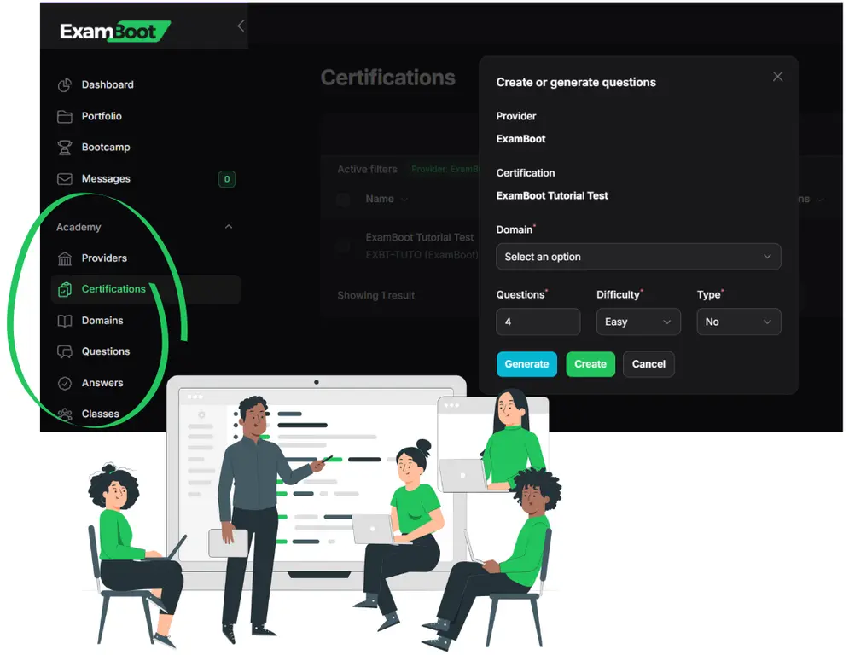Image resolution: width=849 pixels, height=655 pixels.
Task: Open the Difficulty dropdown set to Easy
Action: 637,322
